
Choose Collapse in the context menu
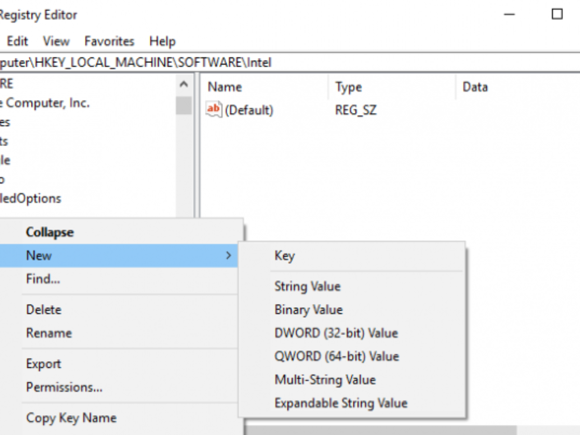50,232
